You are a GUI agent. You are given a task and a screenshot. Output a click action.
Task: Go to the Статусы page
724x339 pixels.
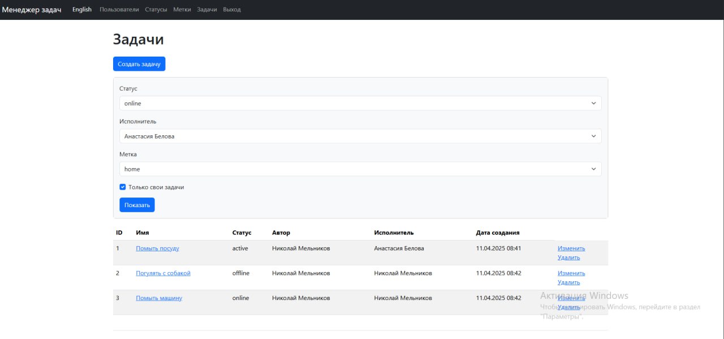(156, 10)
